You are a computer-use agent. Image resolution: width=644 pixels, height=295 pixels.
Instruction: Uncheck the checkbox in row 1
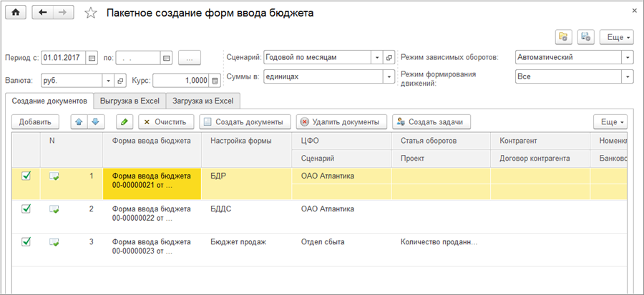click(x=26, y=176)
